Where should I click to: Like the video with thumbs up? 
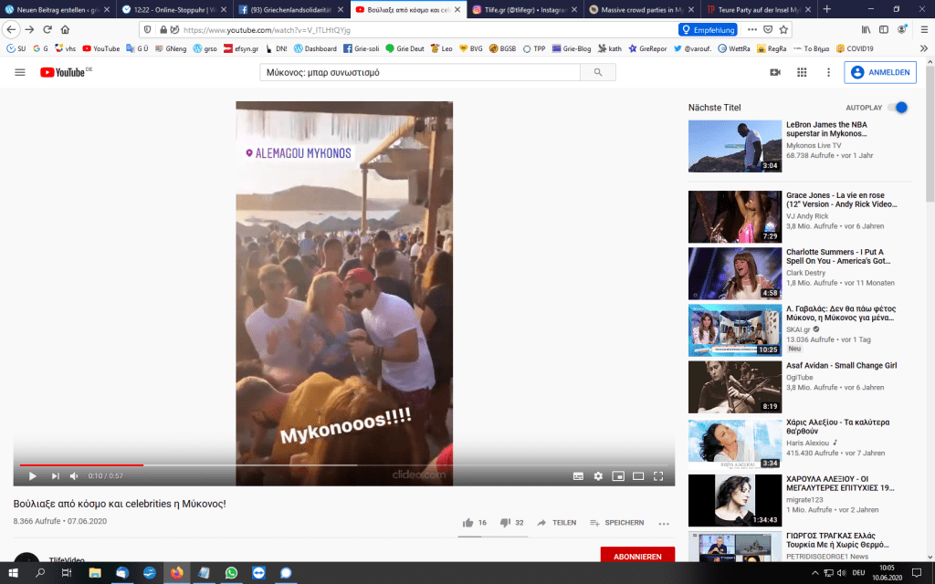[x=468, y=523]
